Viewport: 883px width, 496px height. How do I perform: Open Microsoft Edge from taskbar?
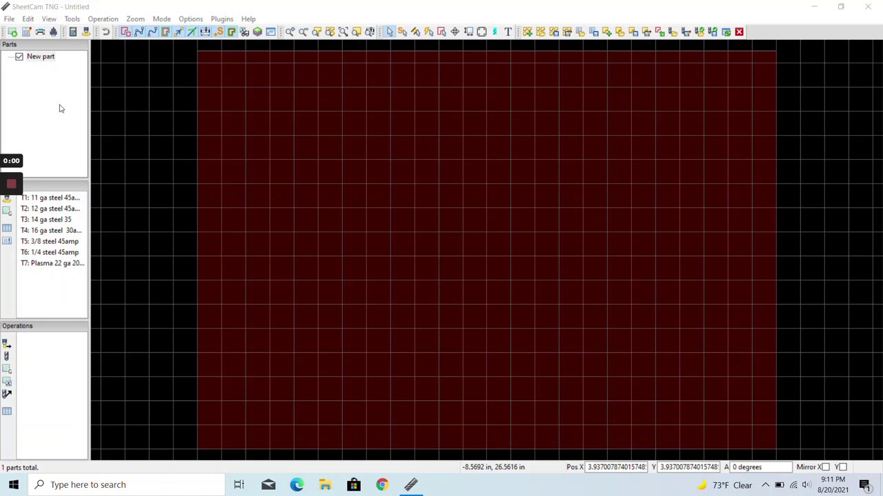(x=297, y=484)
